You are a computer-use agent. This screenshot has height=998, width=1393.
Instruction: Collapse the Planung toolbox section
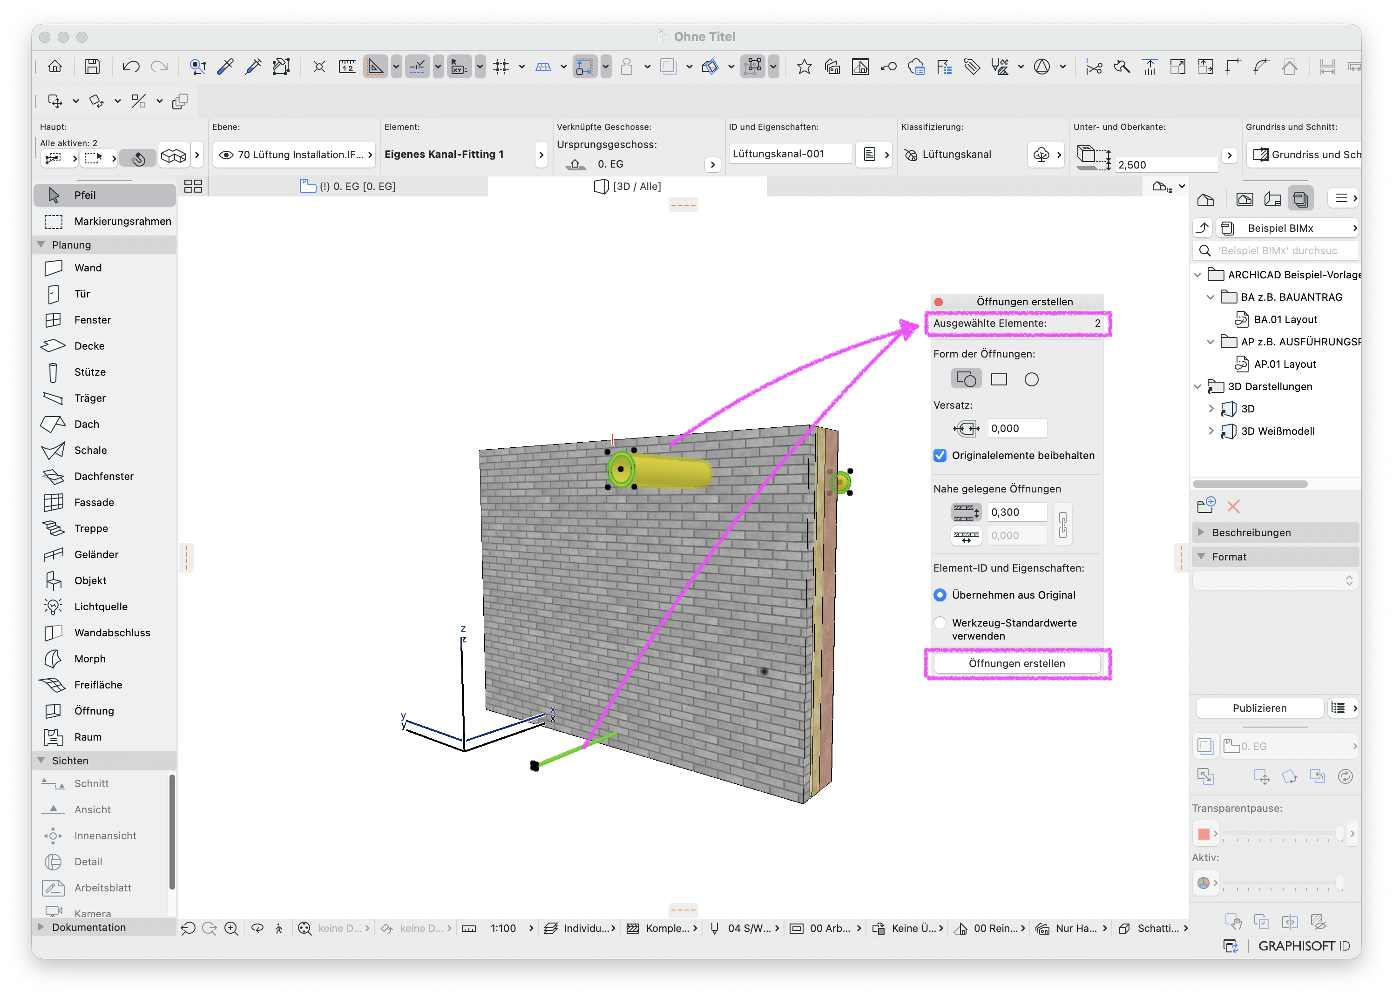pos(41,244)
